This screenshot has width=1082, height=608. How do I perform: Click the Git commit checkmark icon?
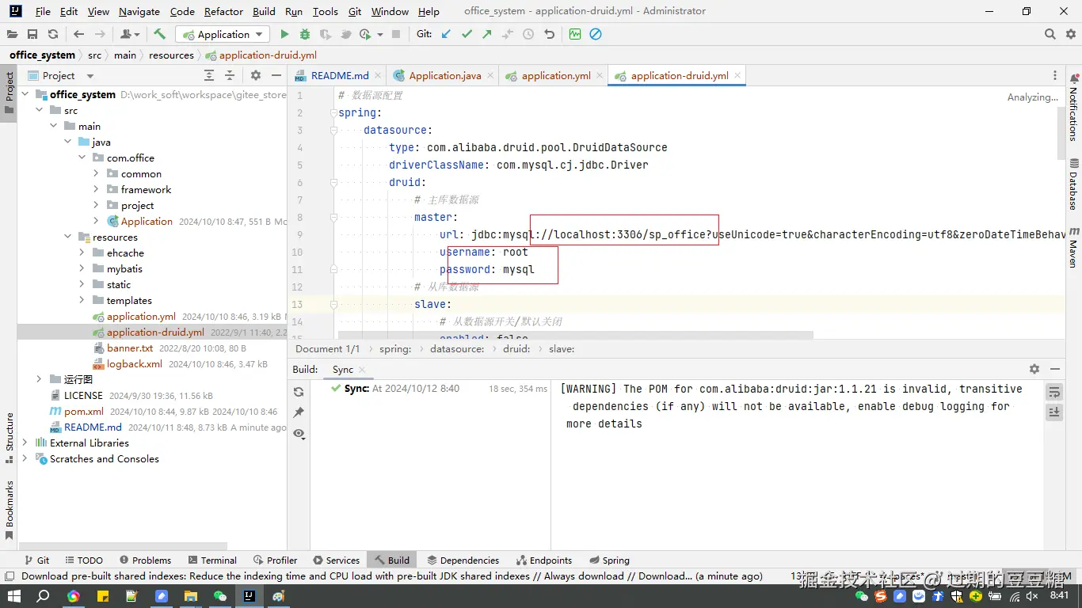[x=467, y=34]
